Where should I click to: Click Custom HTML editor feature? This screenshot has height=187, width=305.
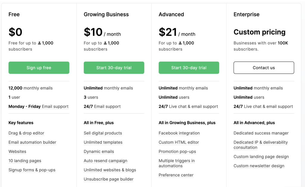click(x=179, y=142)
